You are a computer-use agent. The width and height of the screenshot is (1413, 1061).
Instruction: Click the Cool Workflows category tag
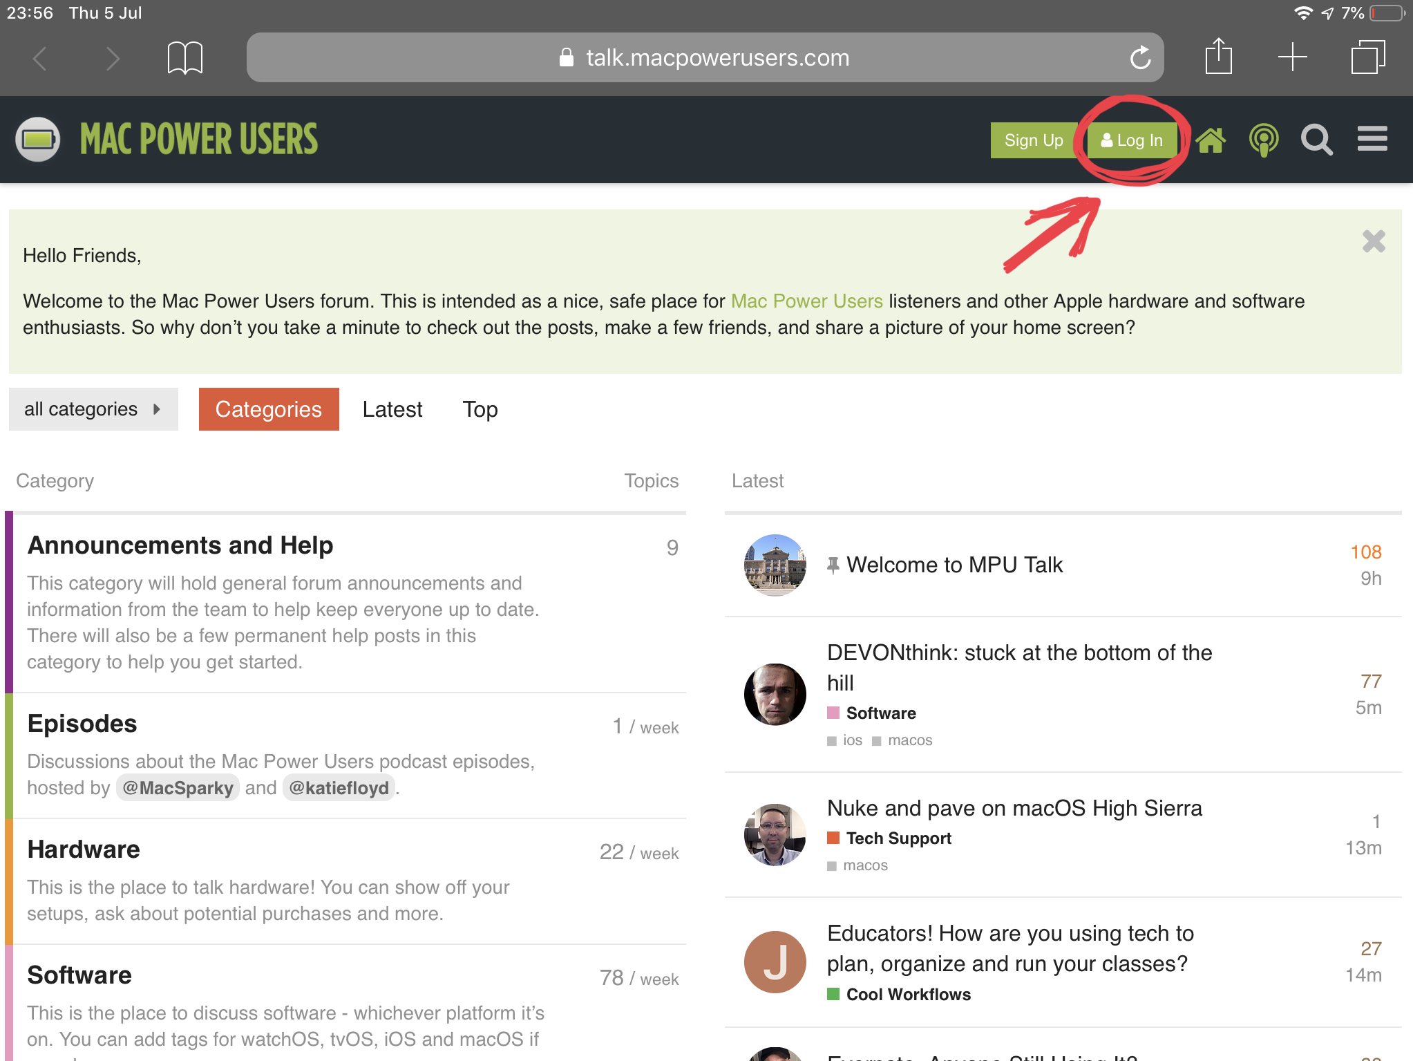[x=899, y=995]
